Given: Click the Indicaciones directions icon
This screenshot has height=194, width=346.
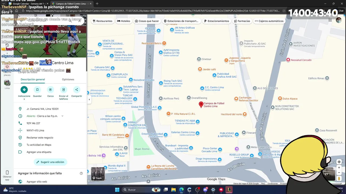Looking at the screenshot, I should 24,89.
